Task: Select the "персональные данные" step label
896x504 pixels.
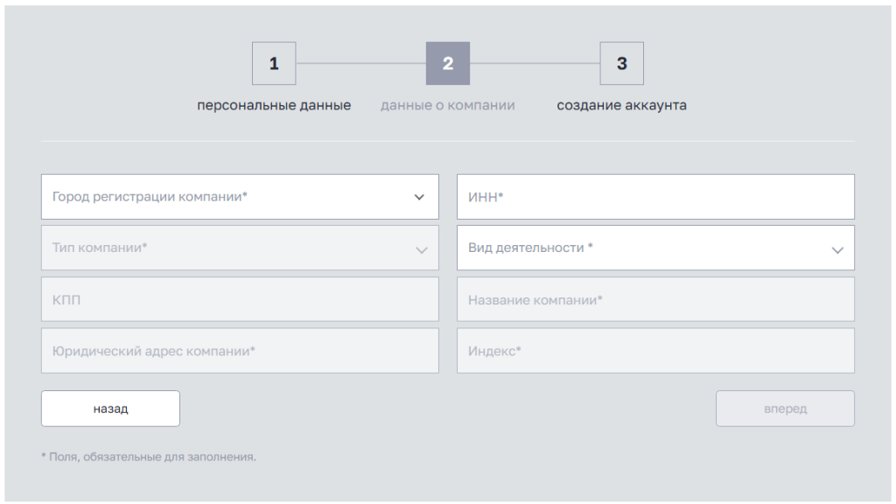Action: (x=274, y=106)
